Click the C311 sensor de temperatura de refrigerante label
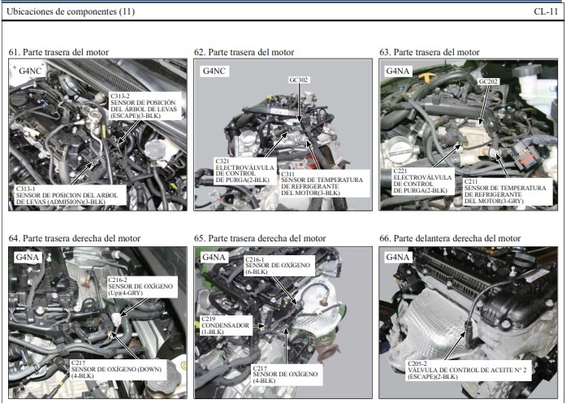 click(x=325, y=184)
